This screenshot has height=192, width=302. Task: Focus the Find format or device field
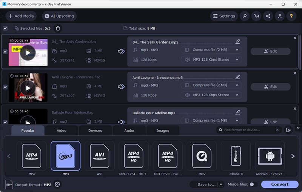248,130
